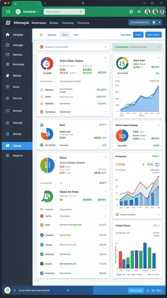Screen dimensions: 167x298
Task: Select the sidebar person picture icon
Action: (x=8, y=64)
